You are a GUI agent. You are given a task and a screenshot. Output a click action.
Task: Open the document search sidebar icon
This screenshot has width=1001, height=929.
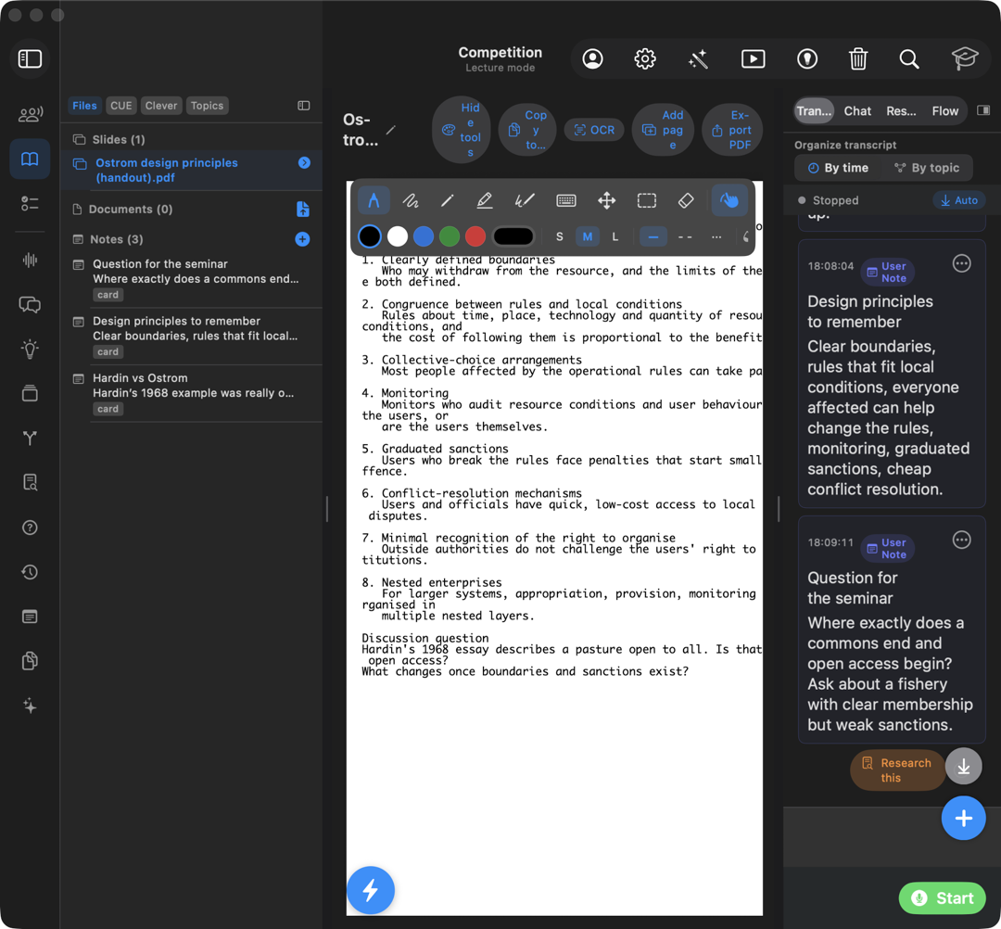coord(30,482)
